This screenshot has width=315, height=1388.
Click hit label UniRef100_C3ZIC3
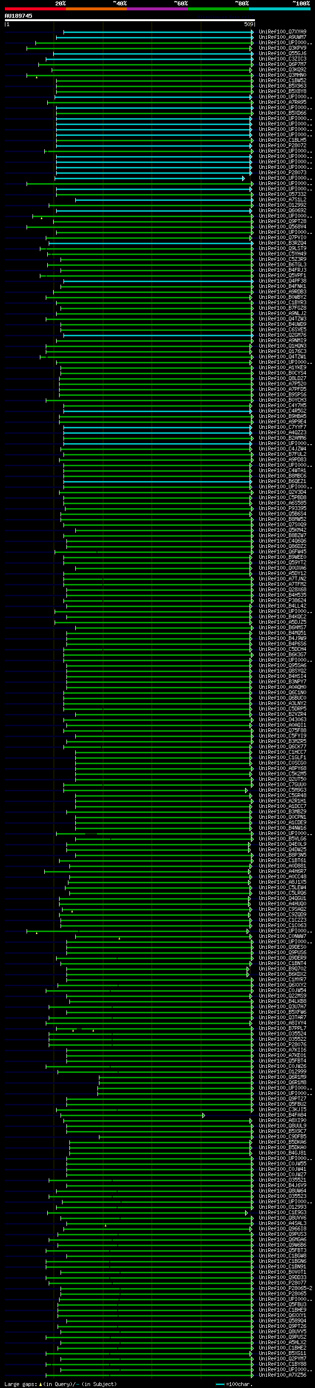[283, 59]
